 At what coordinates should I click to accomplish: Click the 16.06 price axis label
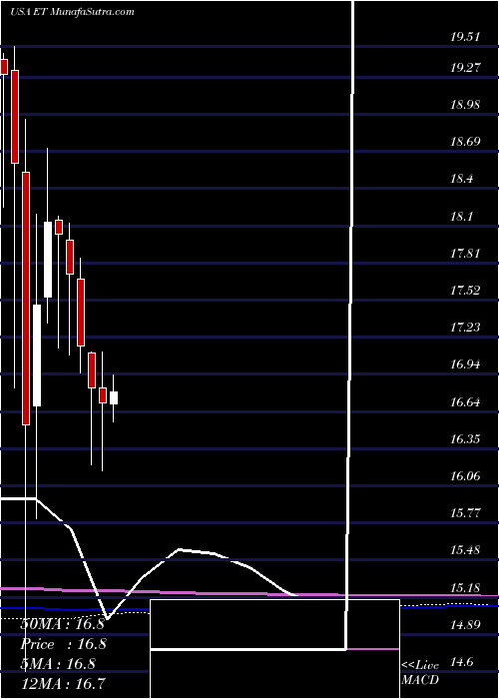[x=465, y=476]
